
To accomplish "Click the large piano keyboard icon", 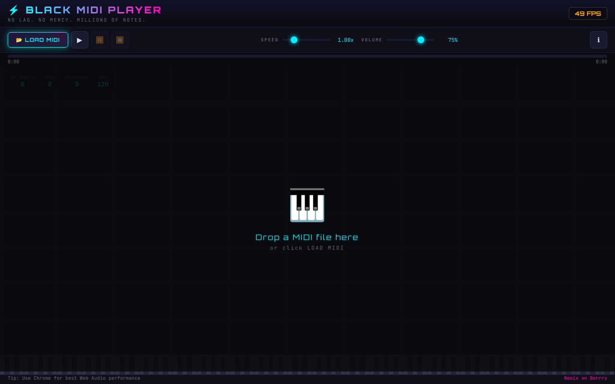I will [307, 205].
